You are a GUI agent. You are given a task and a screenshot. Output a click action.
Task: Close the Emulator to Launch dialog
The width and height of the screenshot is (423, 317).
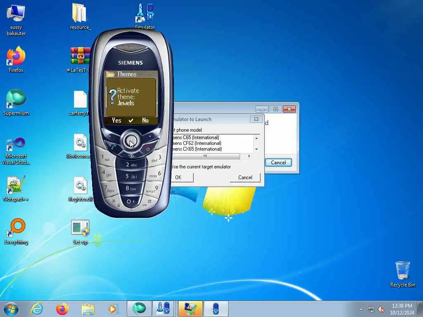[256, 119]
